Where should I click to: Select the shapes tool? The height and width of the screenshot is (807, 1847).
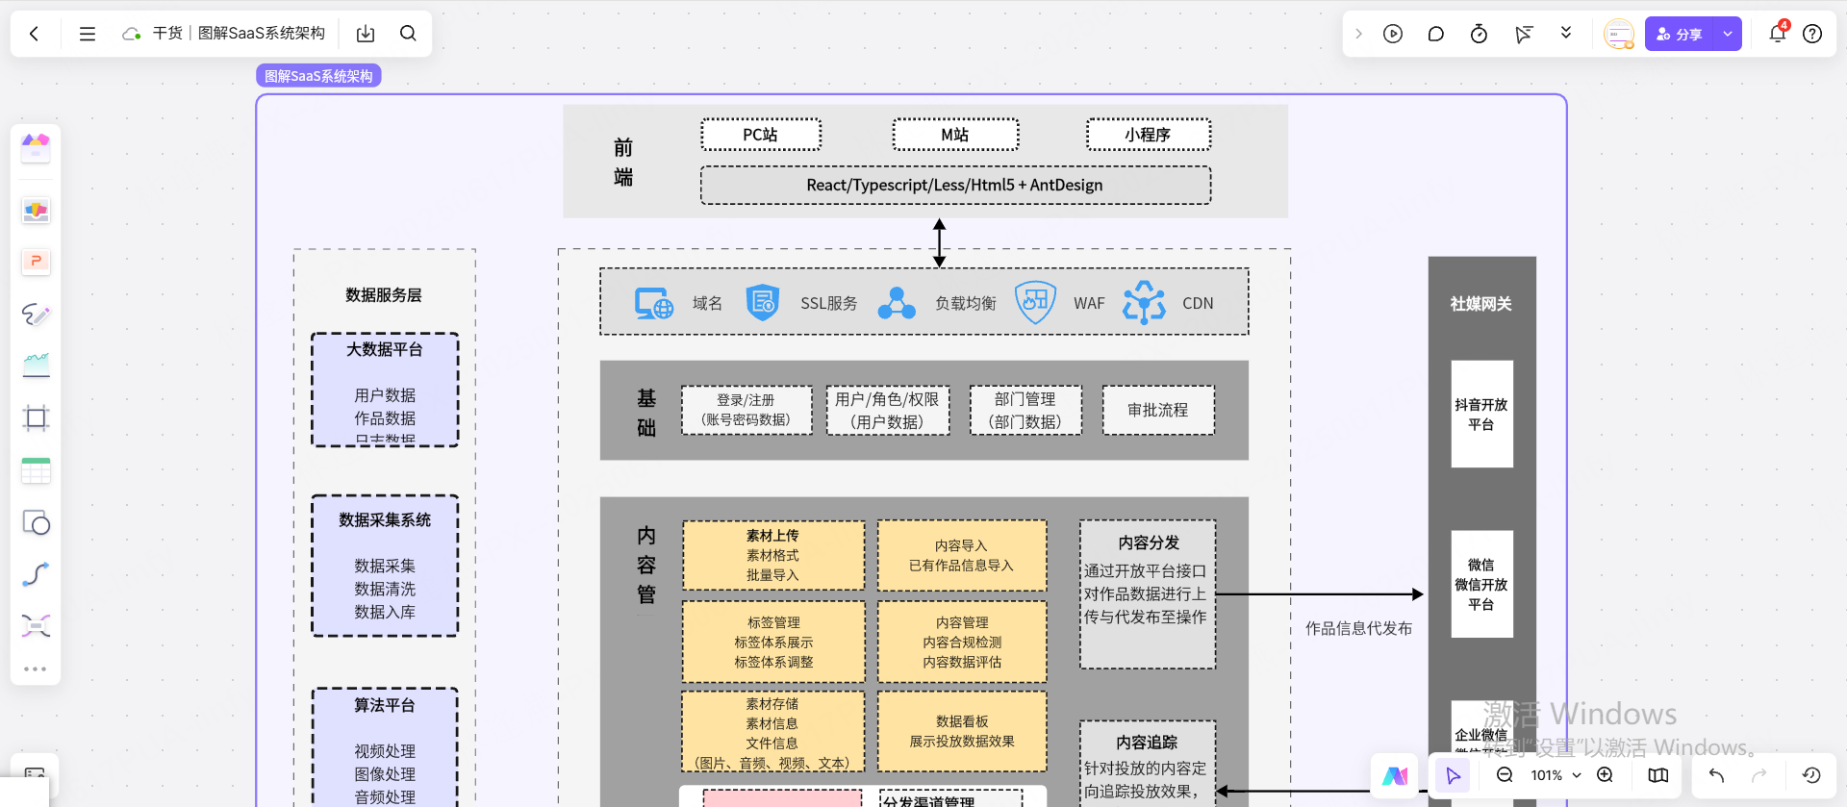click(x=36, y=522)
